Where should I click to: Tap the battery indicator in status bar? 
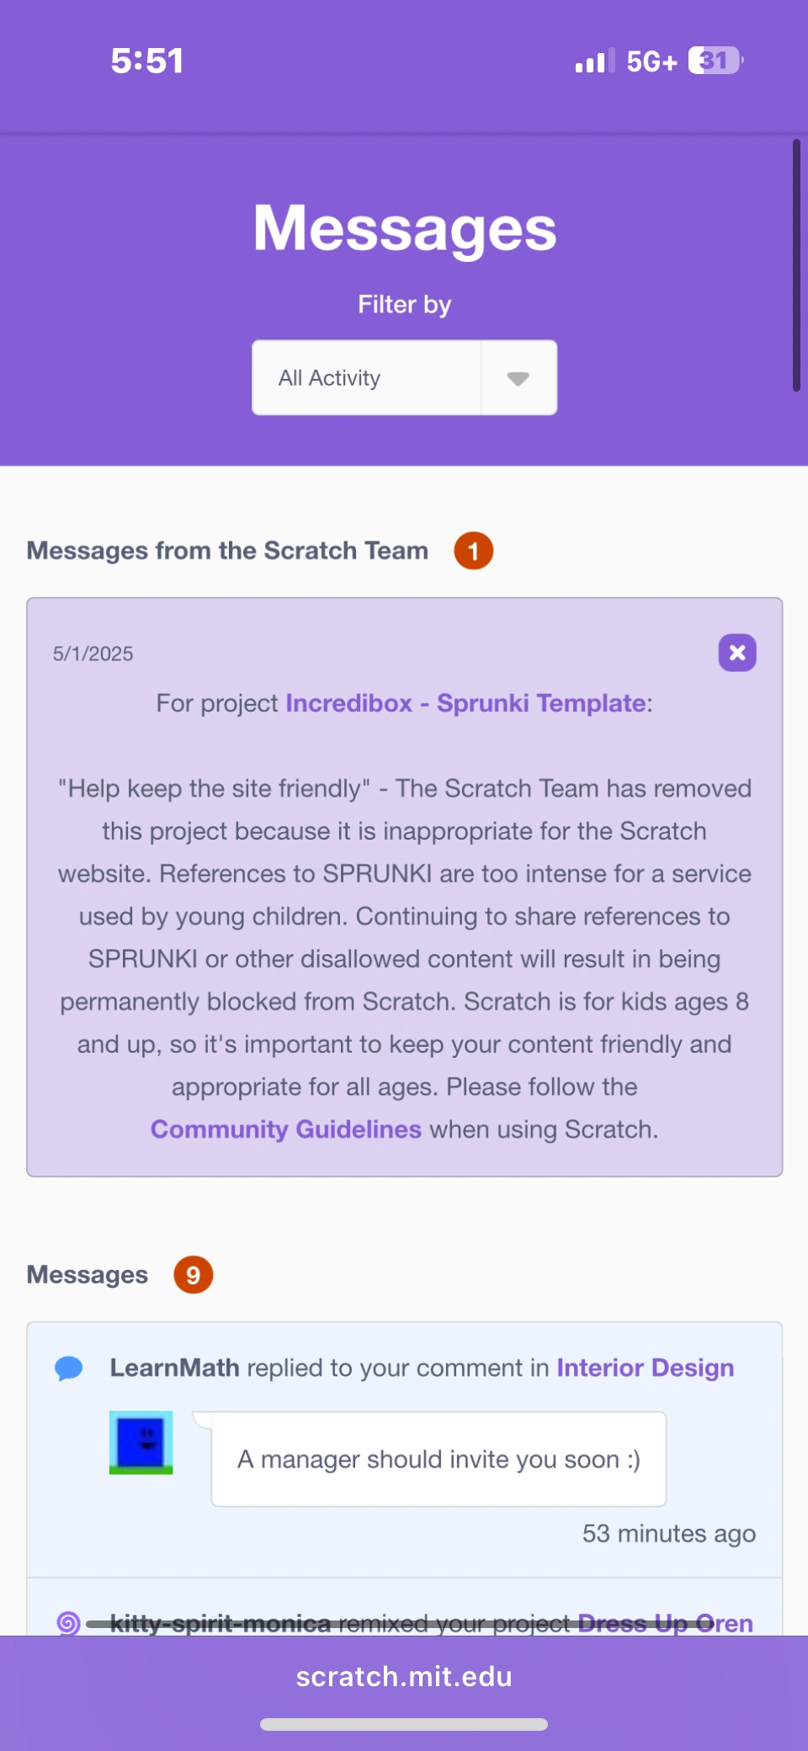click(715, 61)
